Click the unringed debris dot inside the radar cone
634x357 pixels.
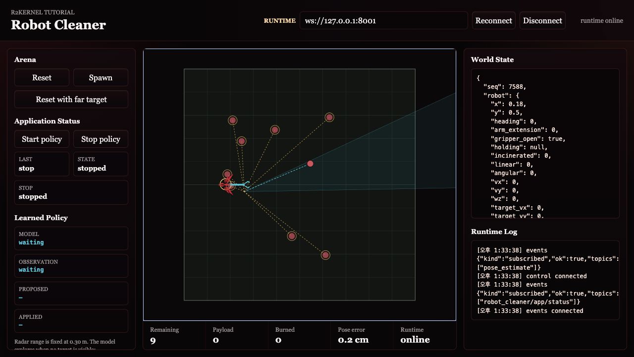(x=310, y=164)
